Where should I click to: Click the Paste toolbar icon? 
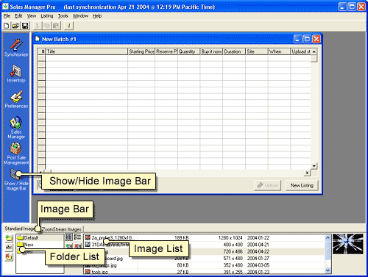click(x=56, y=26)
